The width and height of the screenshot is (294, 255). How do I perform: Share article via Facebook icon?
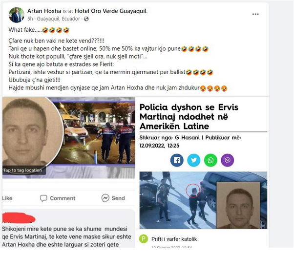[177, 160]
